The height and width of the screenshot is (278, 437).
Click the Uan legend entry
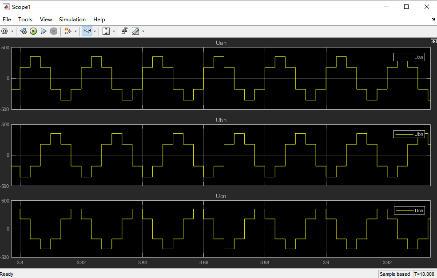409,57
